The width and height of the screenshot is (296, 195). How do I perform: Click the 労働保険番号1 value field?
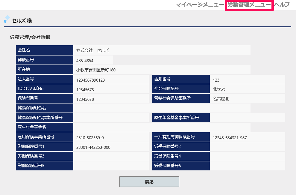tap(111, 147)
